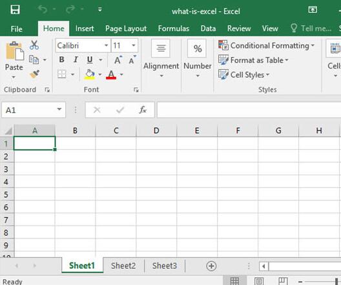
Task: Click Ribbon Display Options icon
Action: click(313, 10)
